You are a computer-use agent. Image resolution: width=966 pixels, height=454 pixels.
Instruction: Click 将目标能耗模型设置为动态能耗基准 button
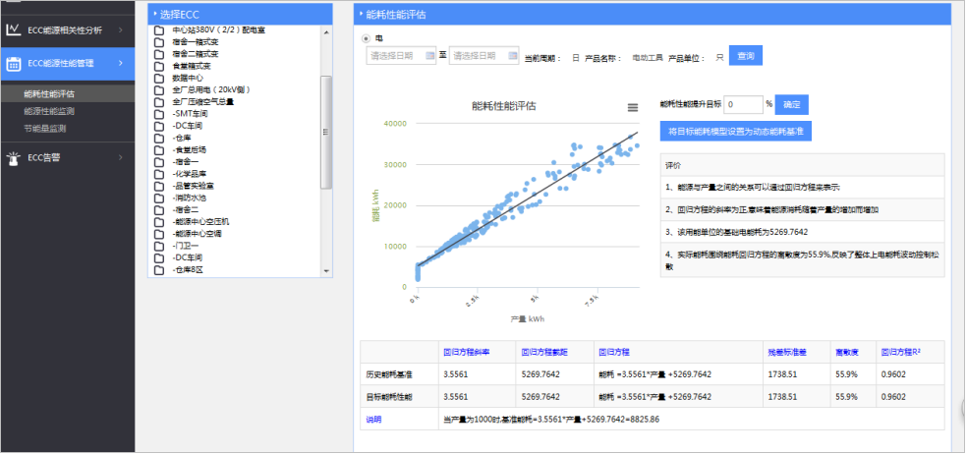735,130
